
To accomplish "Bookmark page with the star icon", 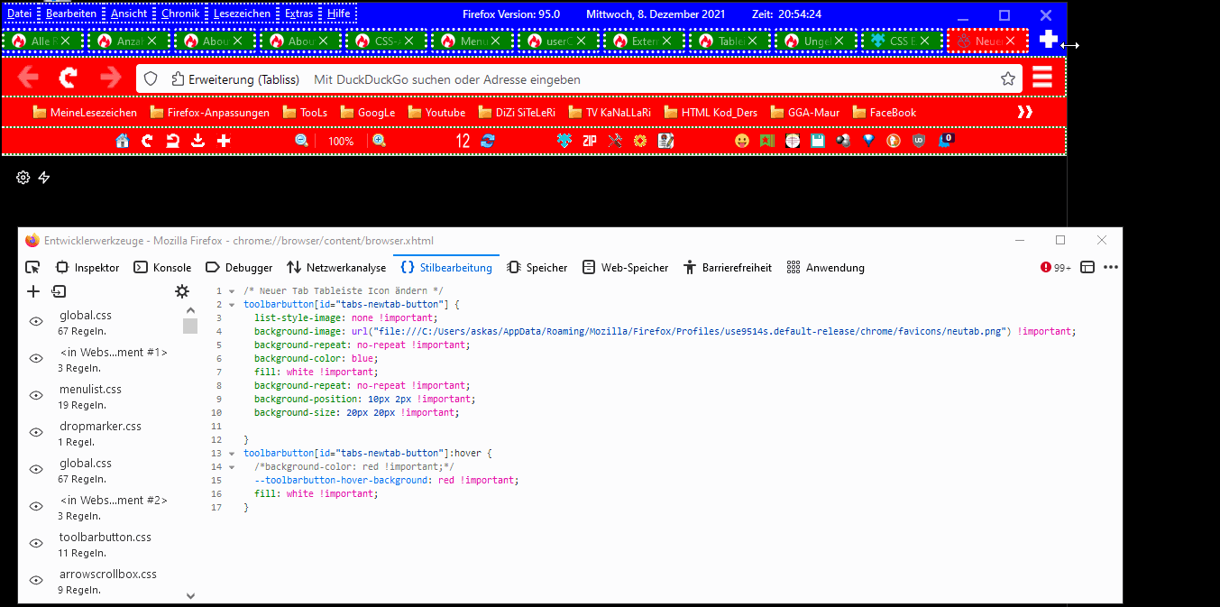I will [1007, 79].
